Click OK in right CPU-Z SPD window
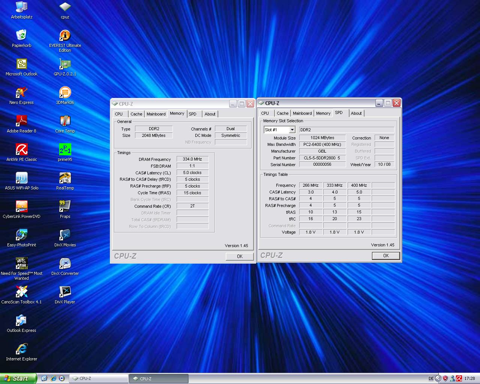The height and width of the screenshot is (384, 480). point(386,256)
